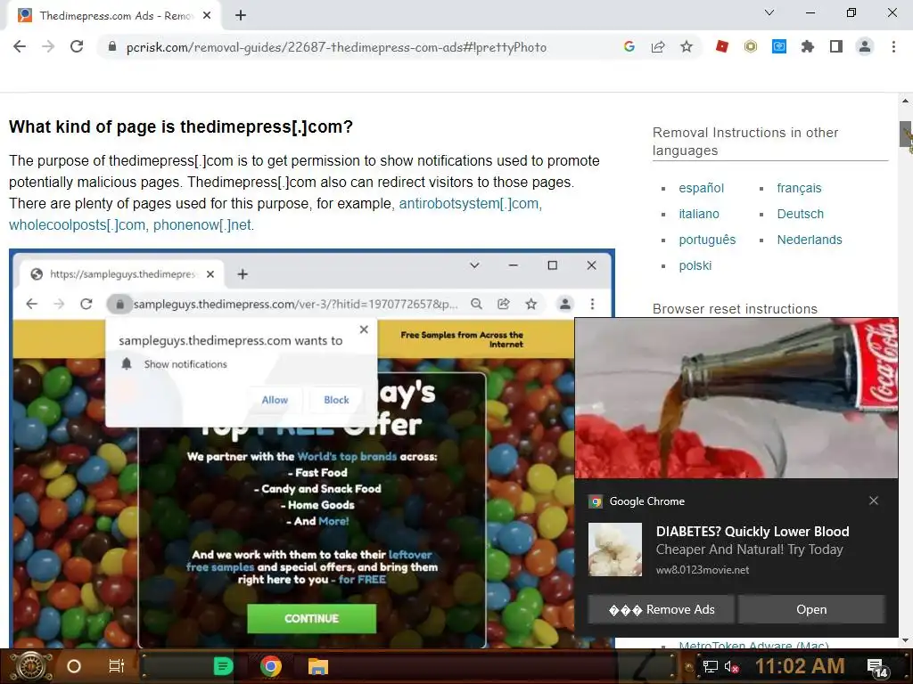The width and height of the screenshot is (913, 684).
Task: Open the antirobotsystem[.]com link
Action: (x=471, y=204)
